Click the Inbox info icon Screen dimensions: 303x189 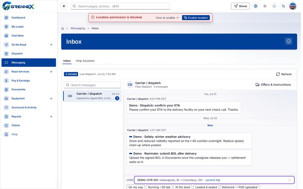coord(288,41)
